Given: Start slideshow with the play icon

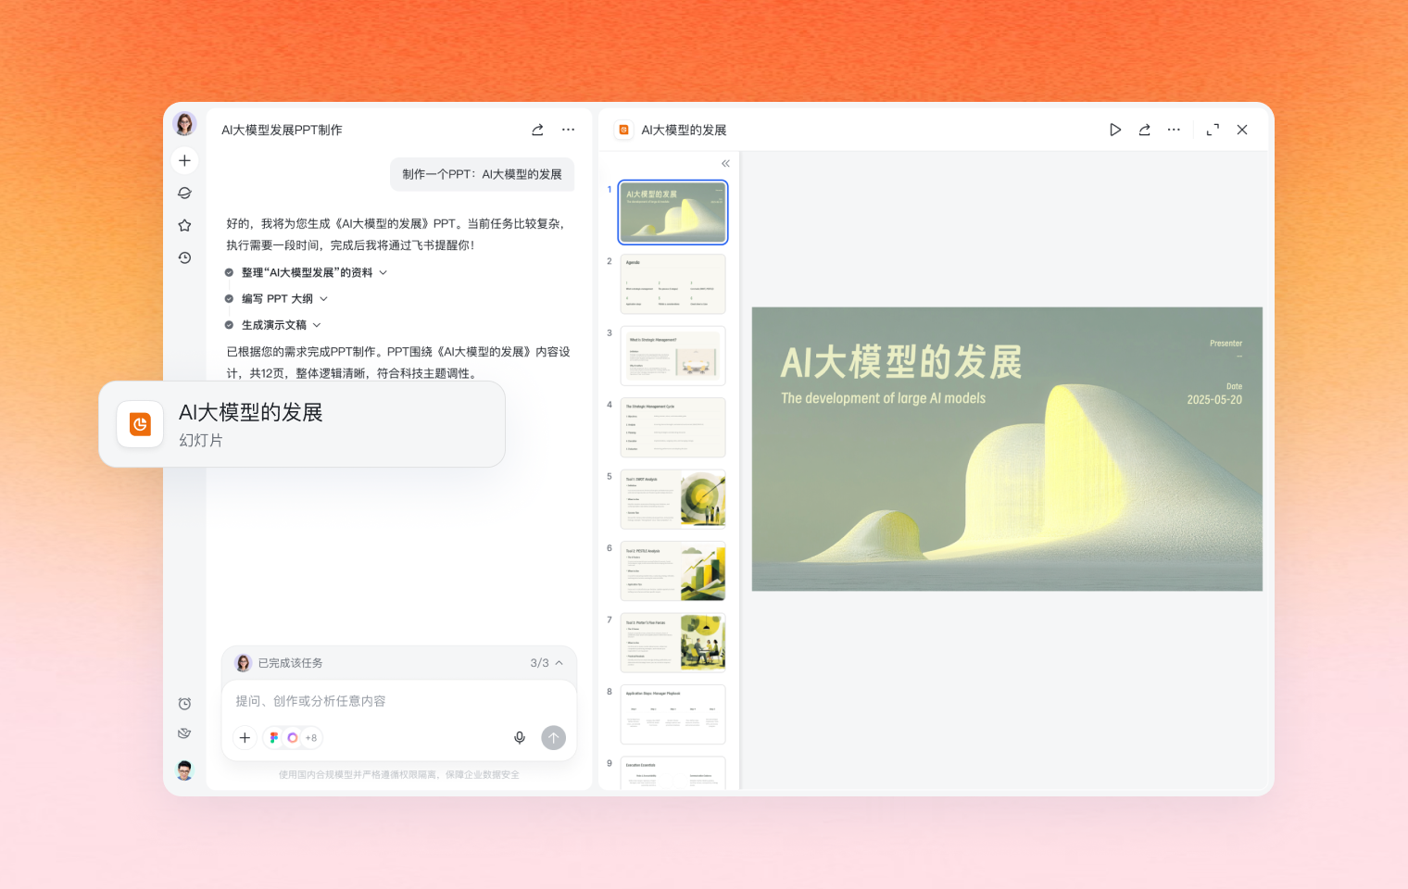Looking at the screenshot, I should pos(1115,130).
